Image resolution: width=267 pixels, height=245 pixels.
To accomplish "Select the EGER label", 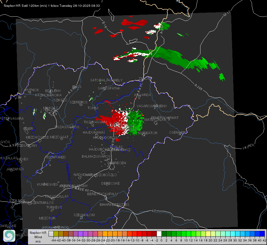I will (x=28, y=129).
